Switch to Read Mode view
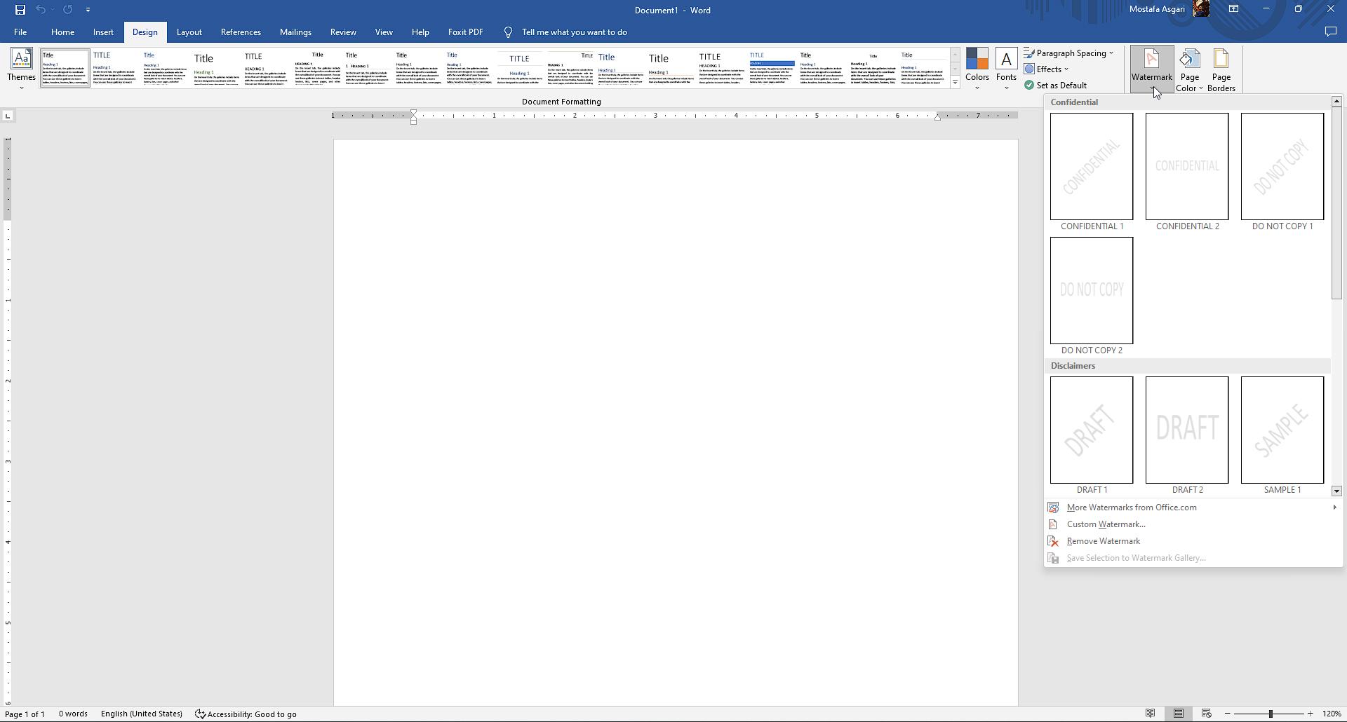 [1150, 714]
